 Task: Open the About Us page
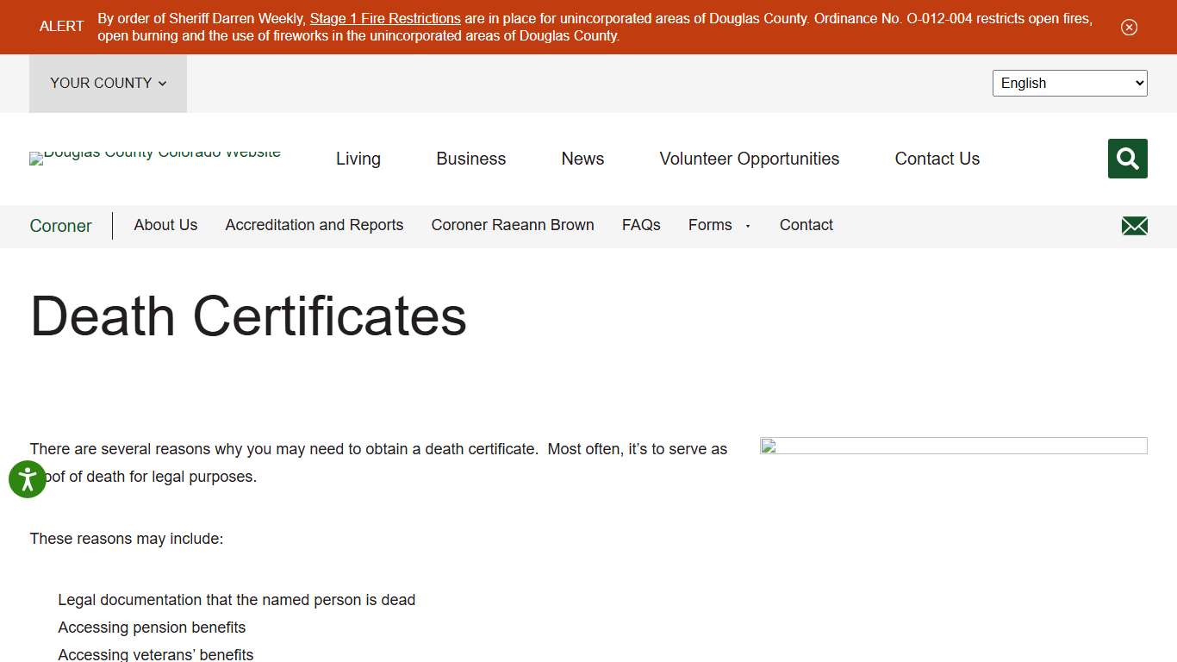[x=165, y=225]
